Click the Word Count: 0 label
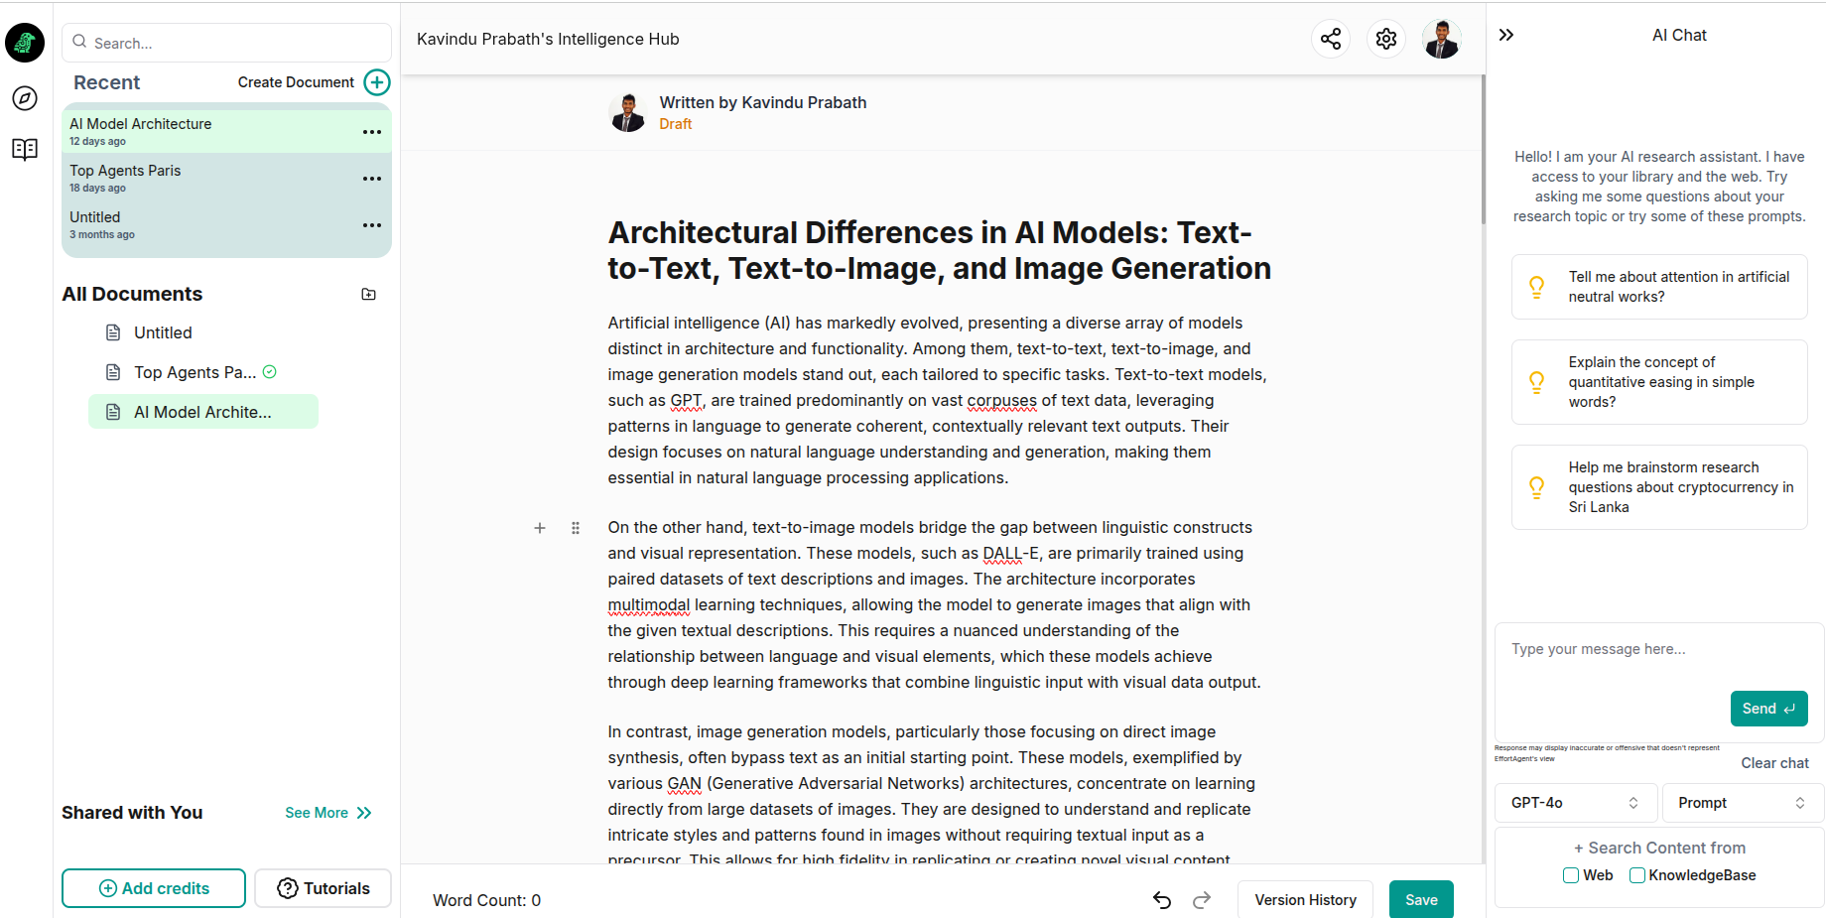Screen dimensions: 1826x918 click(x=486, y=900)
